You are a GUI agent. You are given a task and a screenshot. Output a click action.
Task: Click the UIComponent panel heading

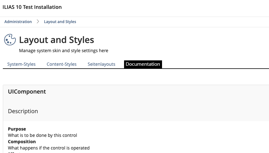[x=27, y=92]
